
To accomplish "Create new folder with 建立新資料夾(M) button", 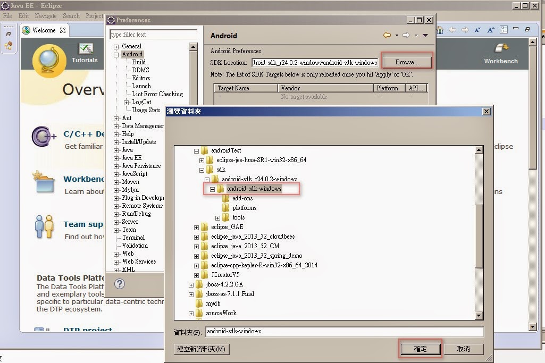I will (x=201, y=349).
